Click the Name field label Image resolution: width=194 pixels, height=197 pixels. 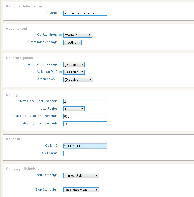(x=53, y=13)
